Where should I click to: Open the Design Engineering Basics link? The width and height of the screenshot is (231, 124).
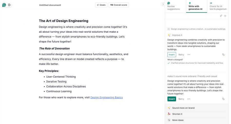coord(106,97)
